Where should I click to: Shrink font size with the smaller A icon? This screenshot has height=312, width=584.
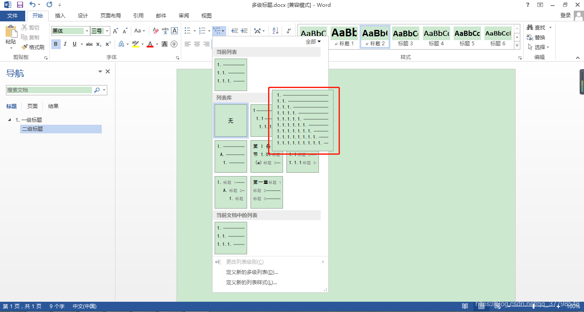pyautogui.click(x=125, y=31)
